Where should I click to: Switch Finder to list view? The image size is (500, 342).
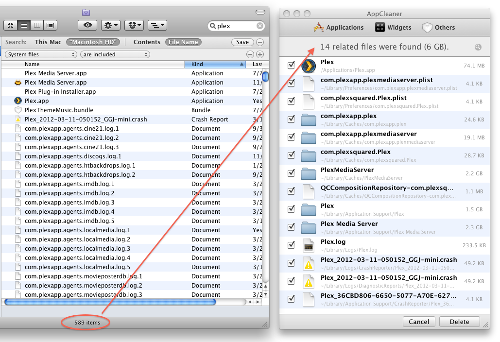point(24,25)
